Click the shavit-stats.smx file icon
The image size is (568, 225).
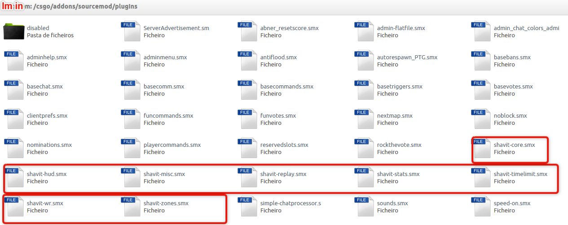point(364,177)
